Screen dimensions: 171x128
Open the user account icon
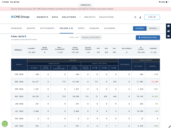[x=140, y=17]
